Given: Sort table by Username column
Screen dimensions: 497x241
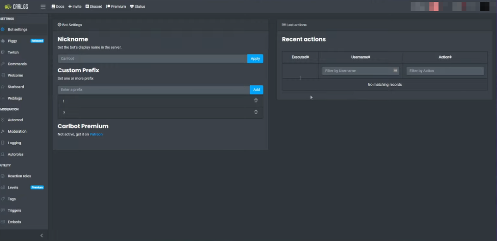Looking at the screenshot, I should point(361,57).
